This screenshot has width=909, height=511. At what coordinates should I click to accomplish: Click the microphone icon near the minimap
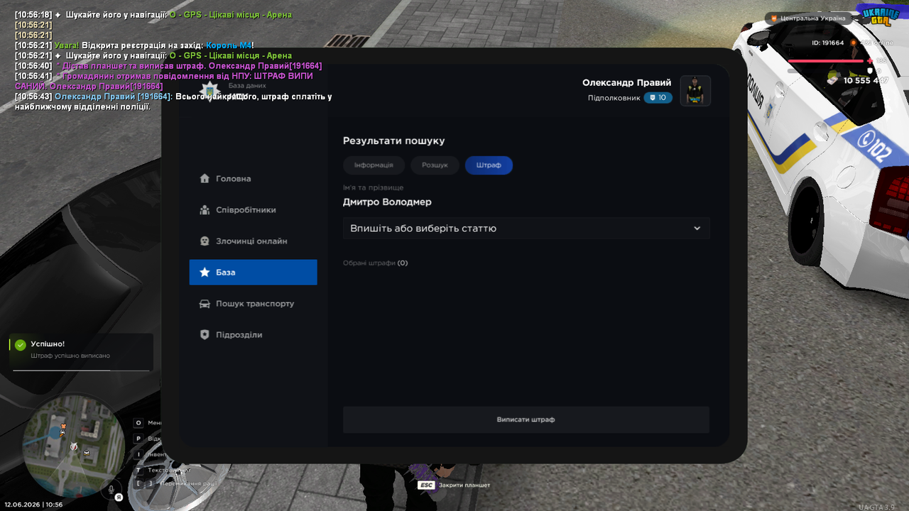pyautogui.click(x=111, y=488)
